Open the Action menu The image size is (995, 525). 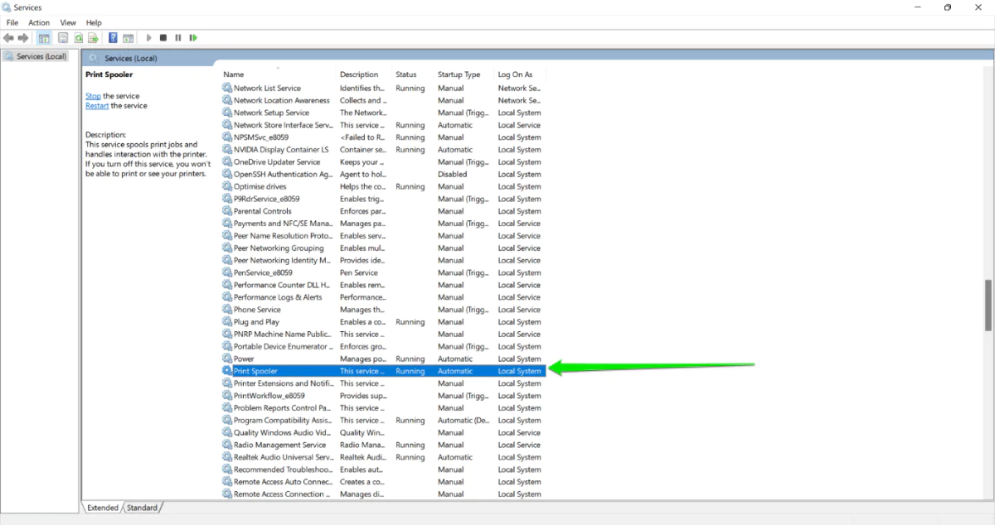pyautogui.click(x=38, y=22)
